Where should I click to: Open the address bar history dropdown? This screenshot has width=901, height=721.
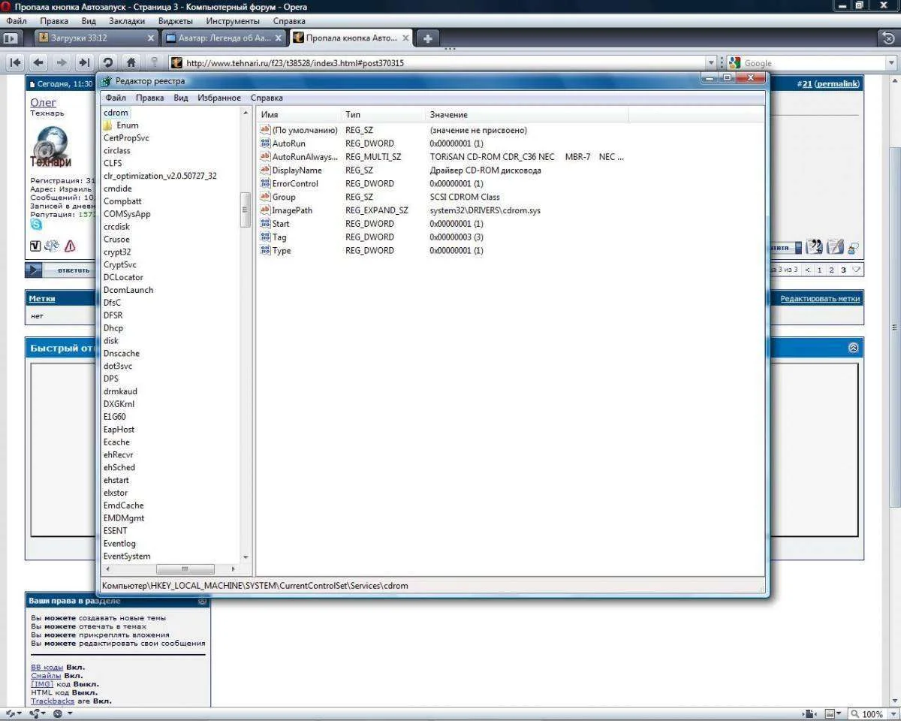tap(711, 63)
